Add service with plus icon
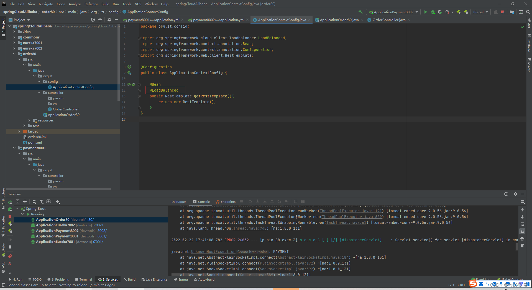Image resolution: width=532 pixels, height=290 pixels. [x=58, y=201]
